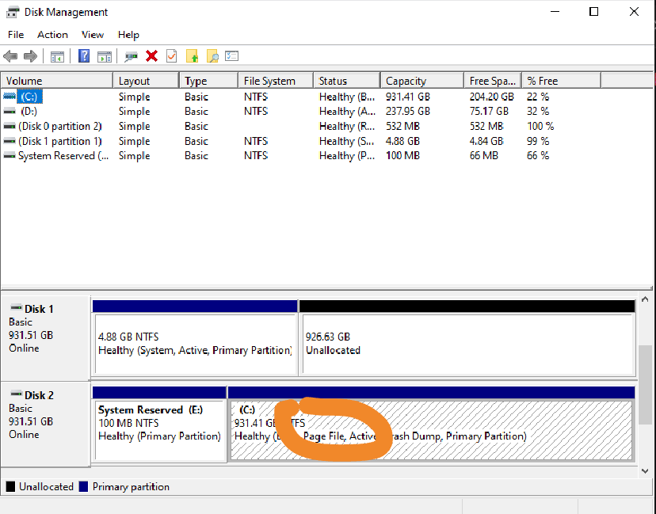Sort by the Layout column header
The height and width of the screenshot is (514, 656).
click(147, 81)
